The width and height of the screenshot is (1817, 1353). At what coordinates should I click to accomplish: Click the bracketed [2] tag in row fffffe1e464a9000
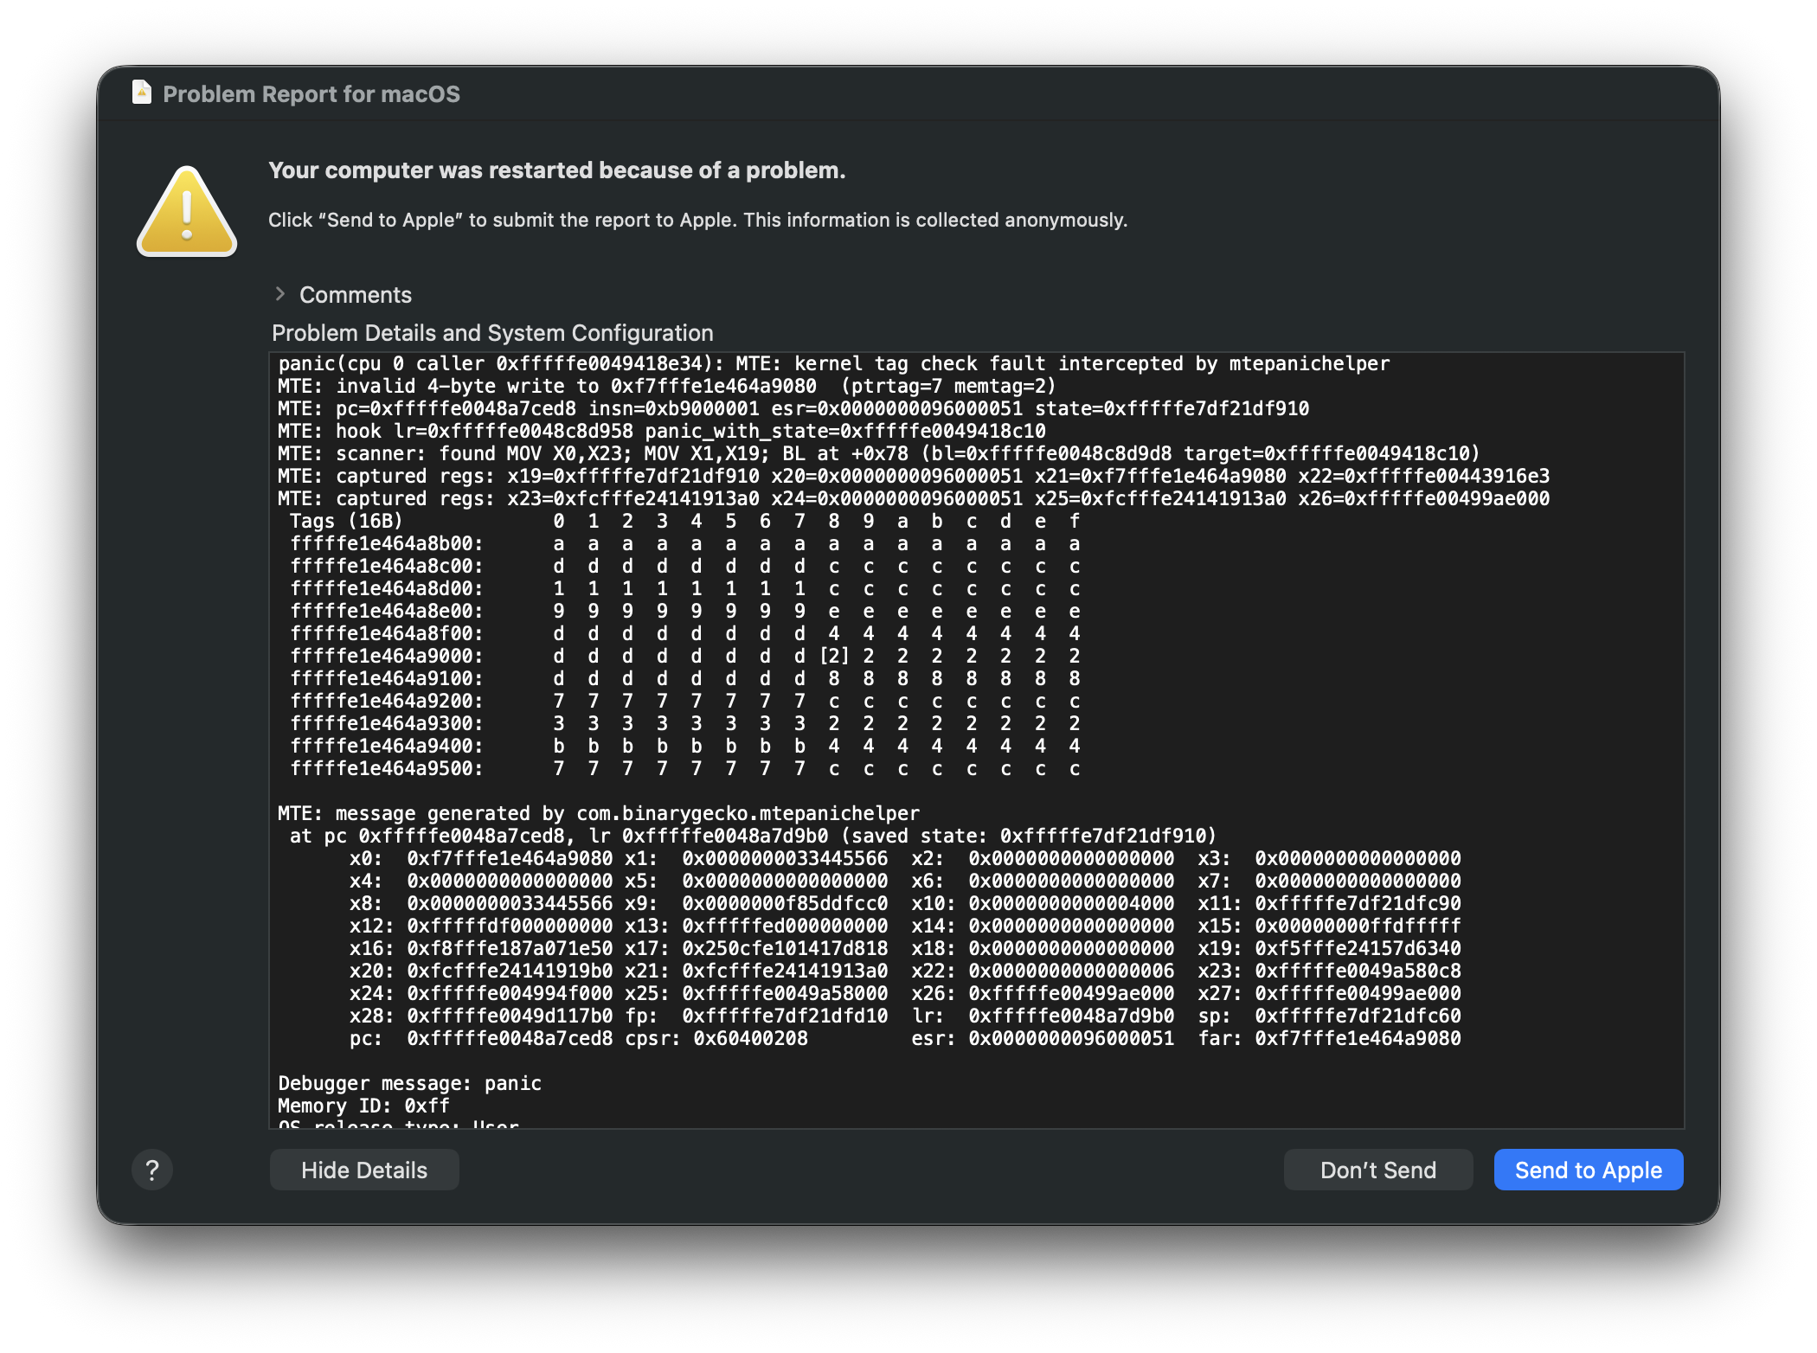pos(834,657)
